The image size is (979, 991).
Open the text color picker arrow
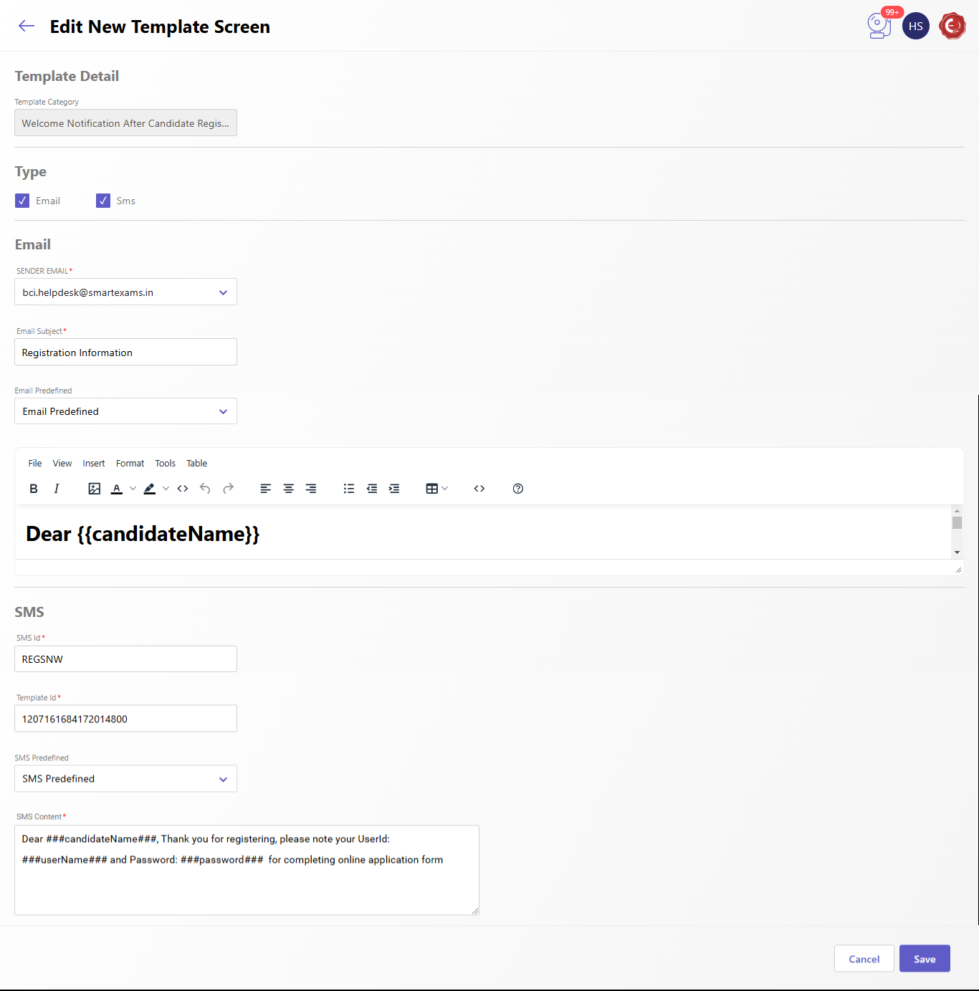pos(133,489)
